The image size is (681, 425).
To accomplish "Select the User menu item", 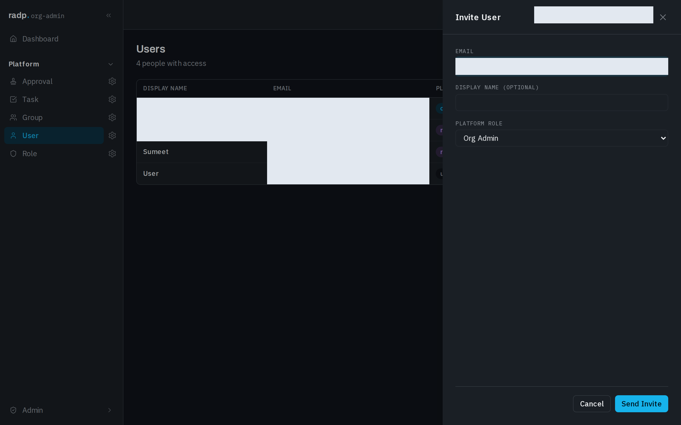I will tap(54, 135).
